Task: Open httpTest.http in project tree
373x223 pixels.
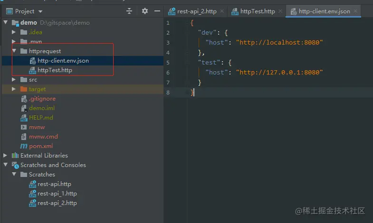Action: 55,70
